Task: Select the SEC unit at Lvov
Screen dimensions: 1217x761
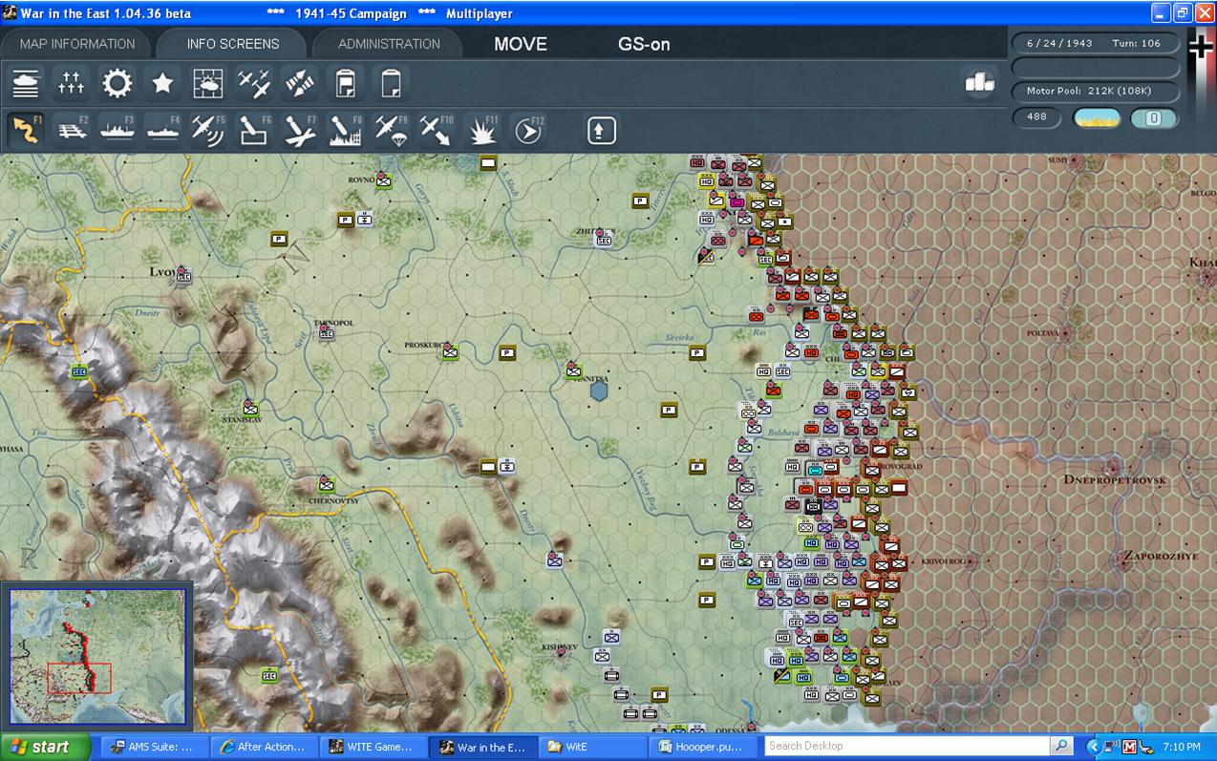Action: pos(183,276)
